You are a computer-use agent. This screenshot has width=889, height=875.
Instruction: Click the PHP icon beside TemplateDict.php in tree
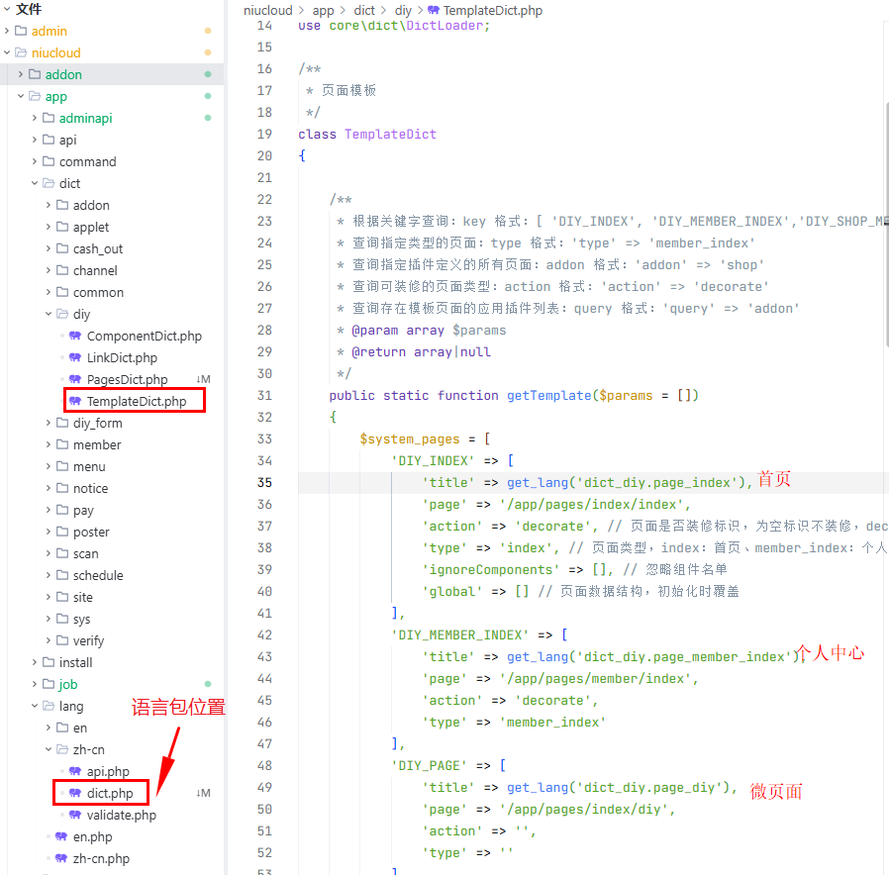(x=74, y=401)
